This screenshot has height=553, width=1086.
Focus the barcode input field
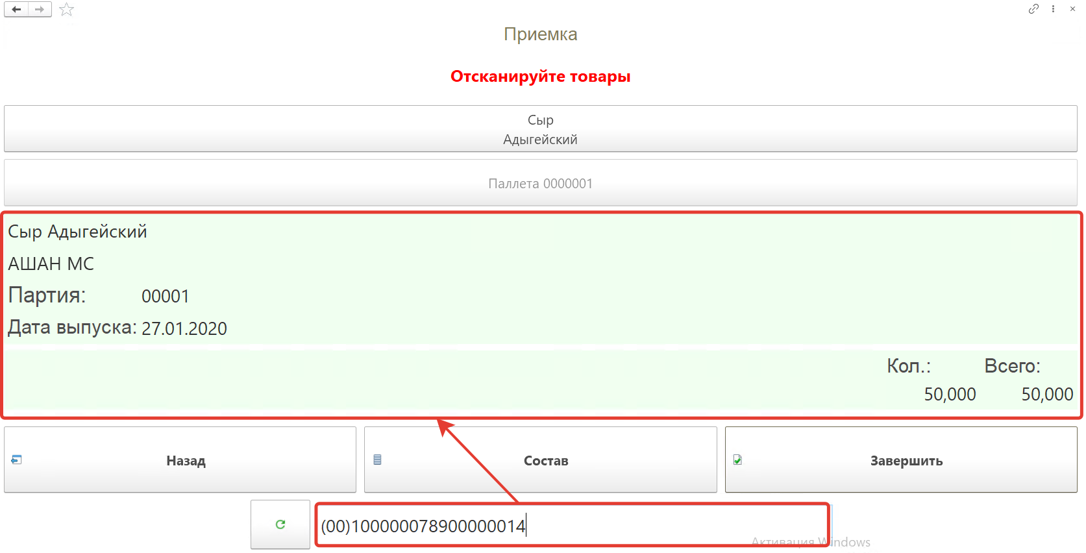click(573, 525)
